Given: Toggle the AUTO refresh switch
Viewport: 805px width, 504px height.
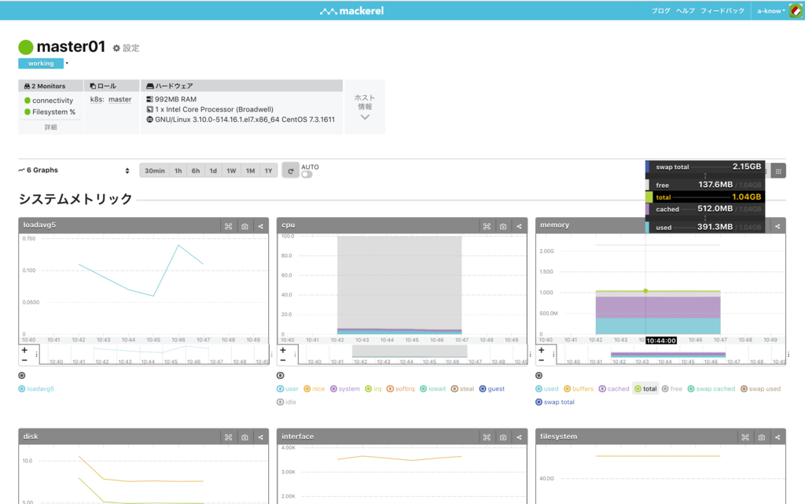Looking at the screenshot, I should 307,175.
